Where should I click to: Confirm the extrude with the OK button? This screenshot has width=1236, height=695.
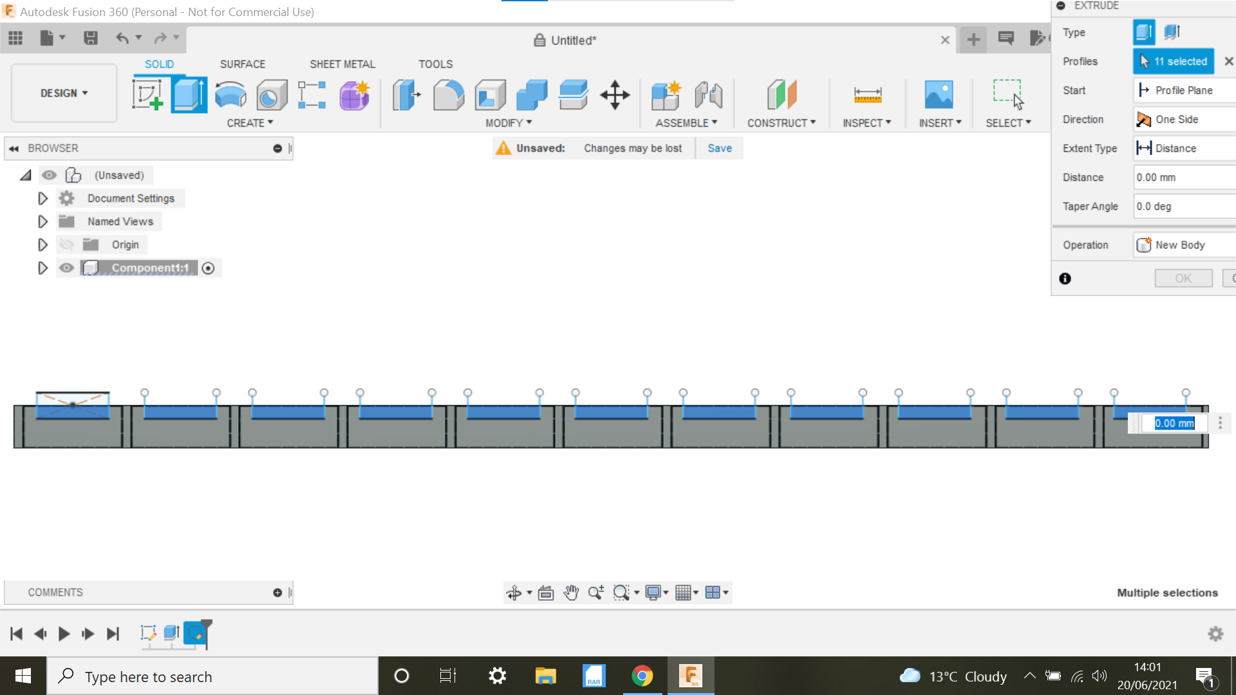[1183, 277]
